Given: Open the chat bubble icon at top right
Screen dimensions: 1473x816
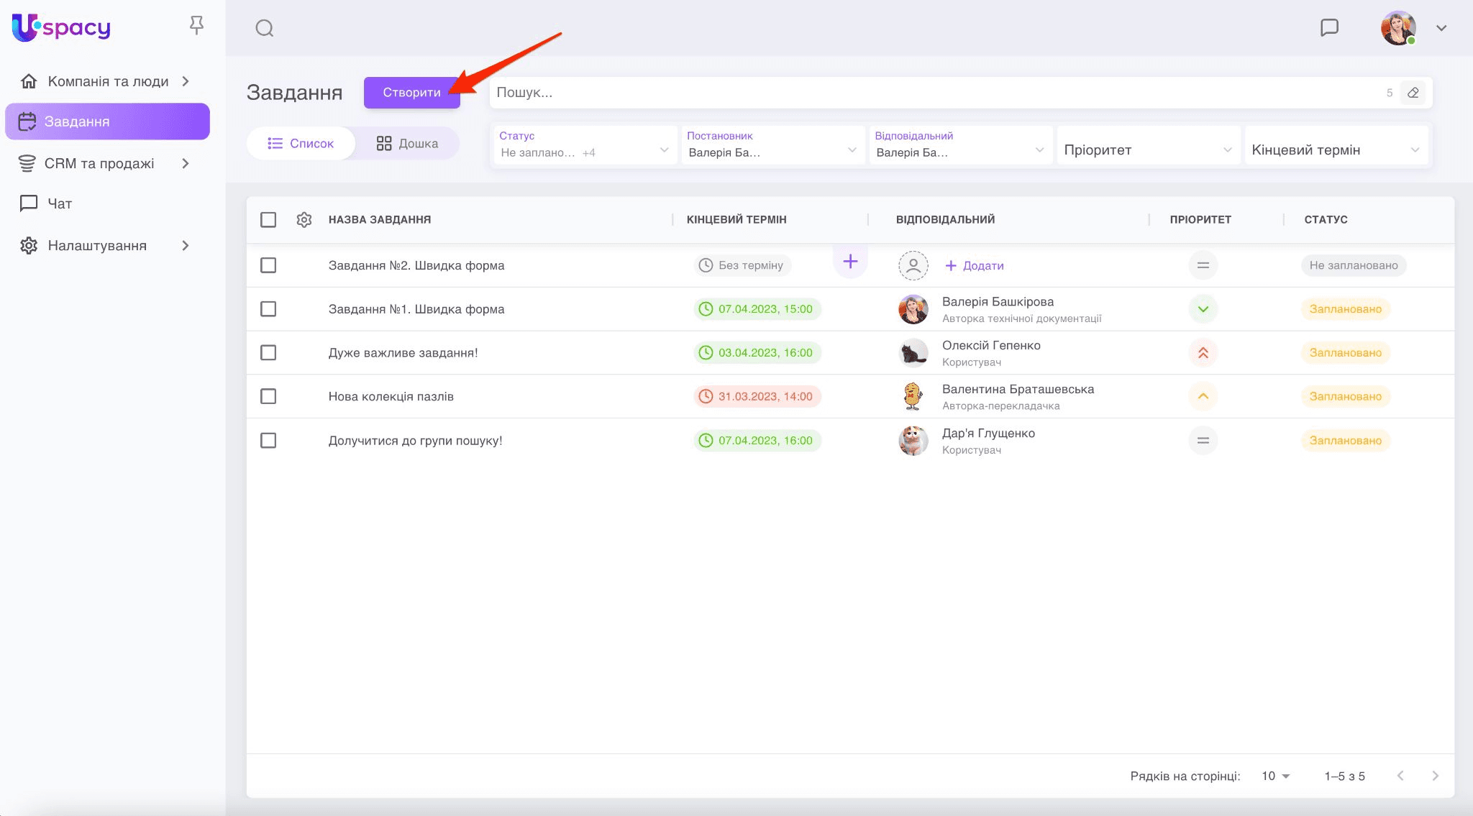Looking at the screenshot, I should click(1329, 27).
